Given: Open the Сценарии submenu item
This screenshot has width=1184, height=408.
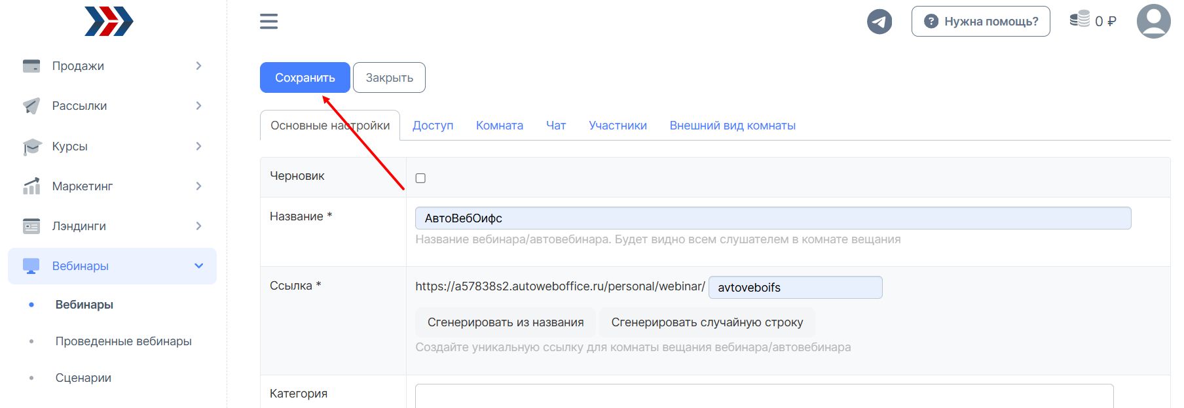Looking at the screenshot, I should pos(83,378).
